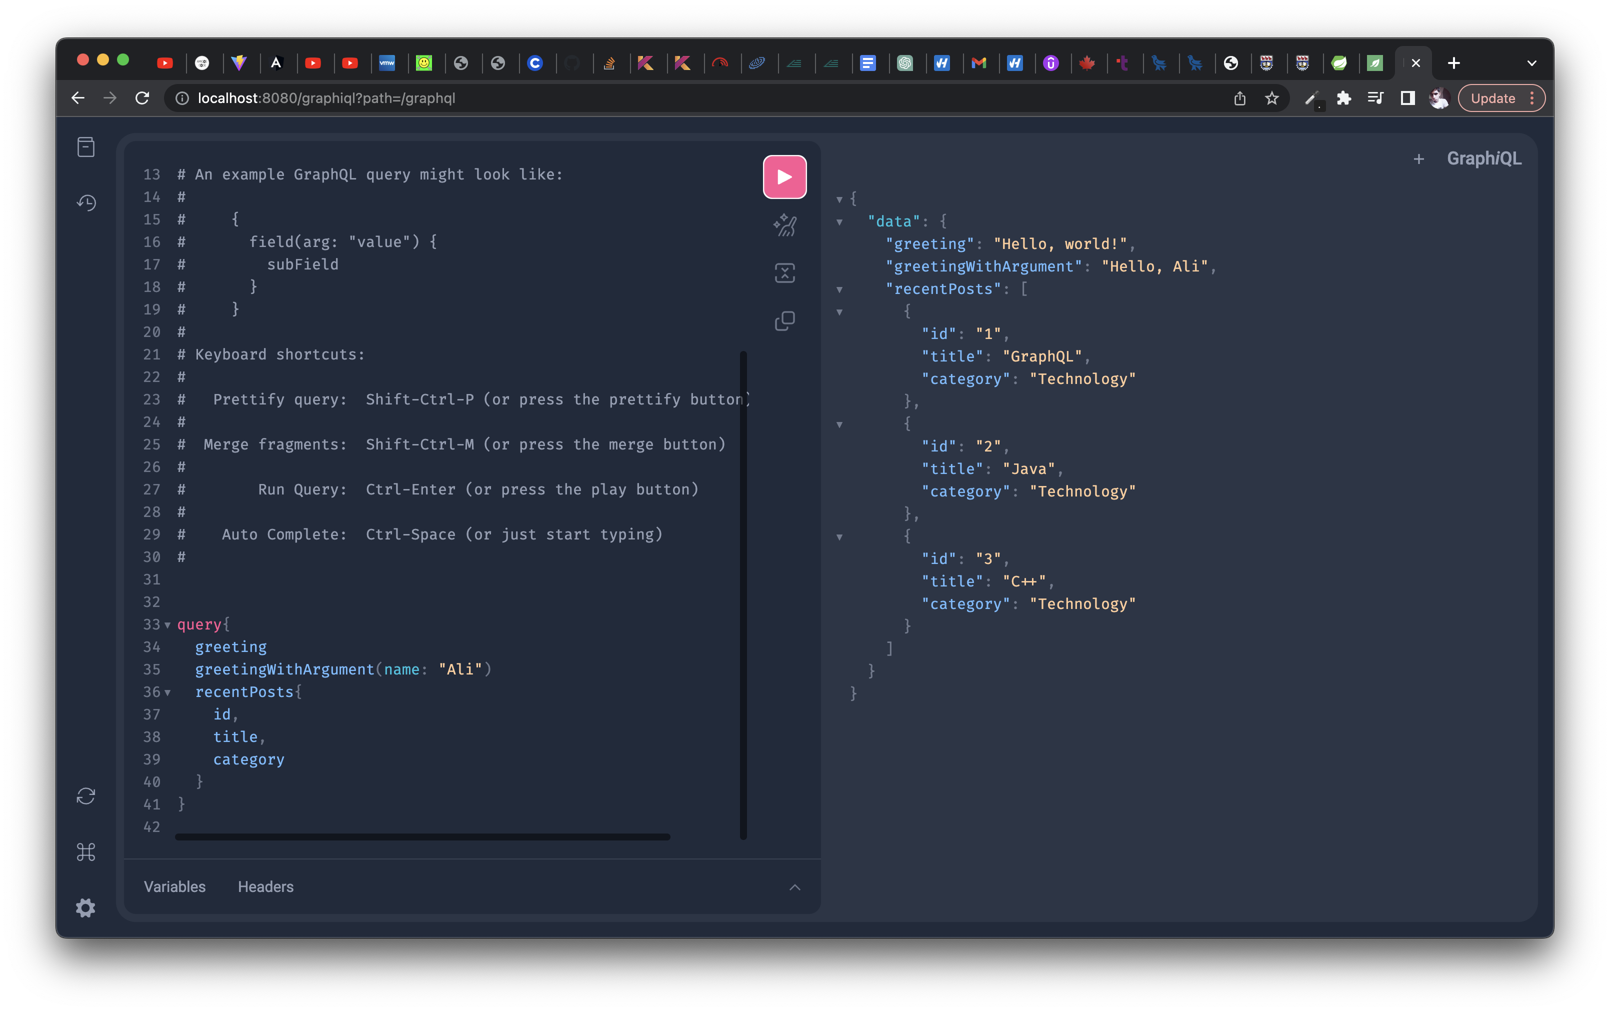Prettify the GraphQL query

(785, 225)
